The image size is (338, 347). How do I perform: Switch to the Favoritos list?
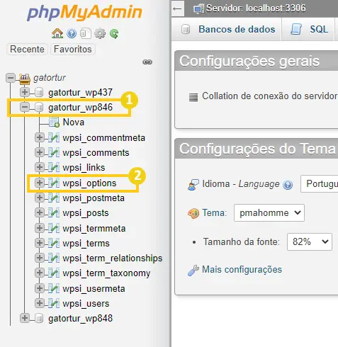[x=73, y=49]
